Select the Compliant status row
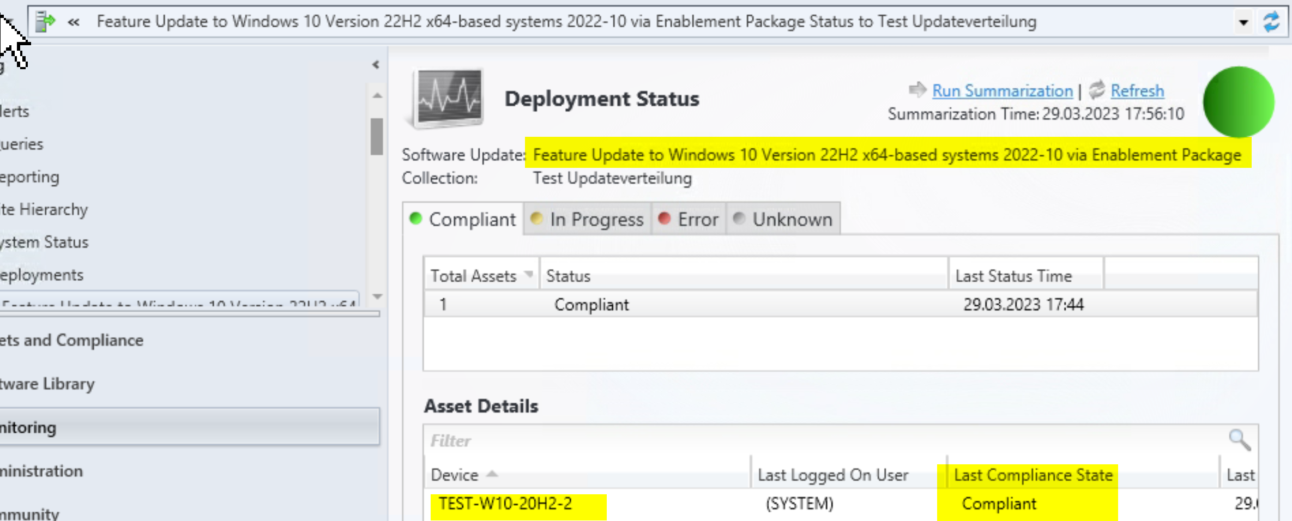The height and width of the screenshot is (521, 1292). (841, 304)
